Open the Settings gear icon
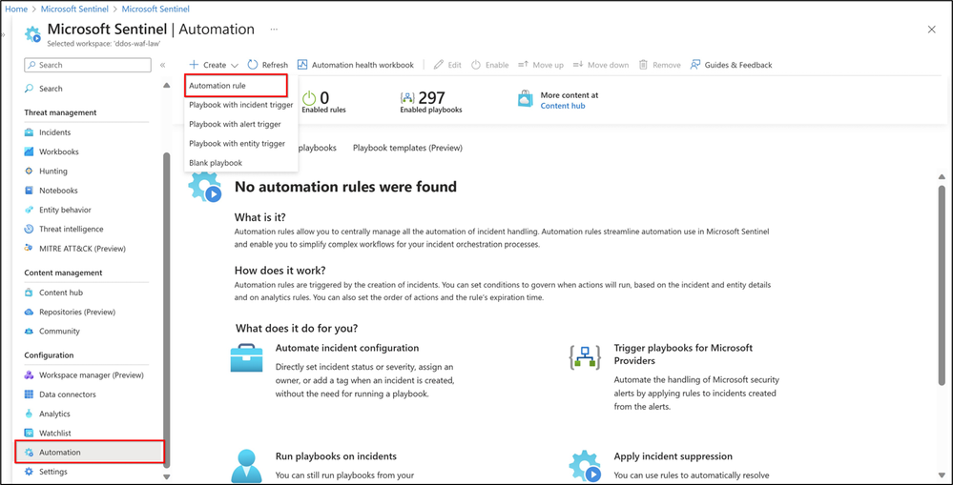The image size is (953, 485). tap(29, 472)
